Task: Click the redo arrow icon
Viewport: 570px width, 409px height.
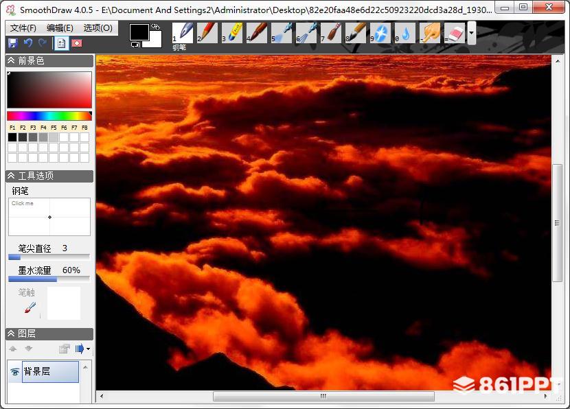Action: [43, 43]
